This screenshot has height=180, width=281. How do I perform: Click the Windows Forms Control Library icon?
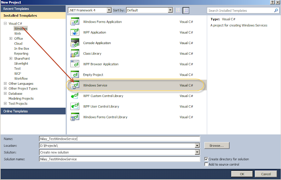pos(75,117)
